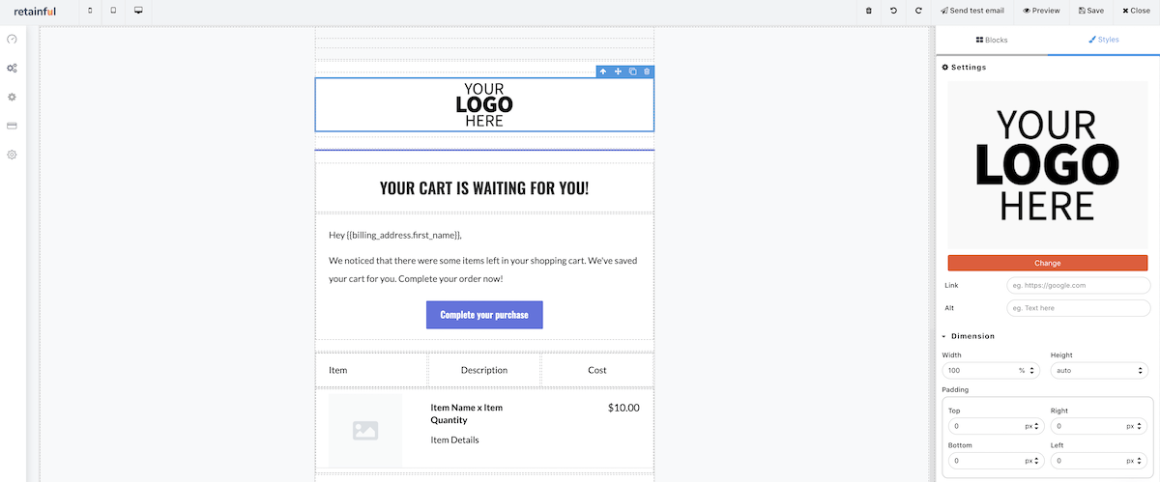1160x482 pixels.
Task: Open the dashboard gauge icon in sidebar
Action: [x=13, y=40]
